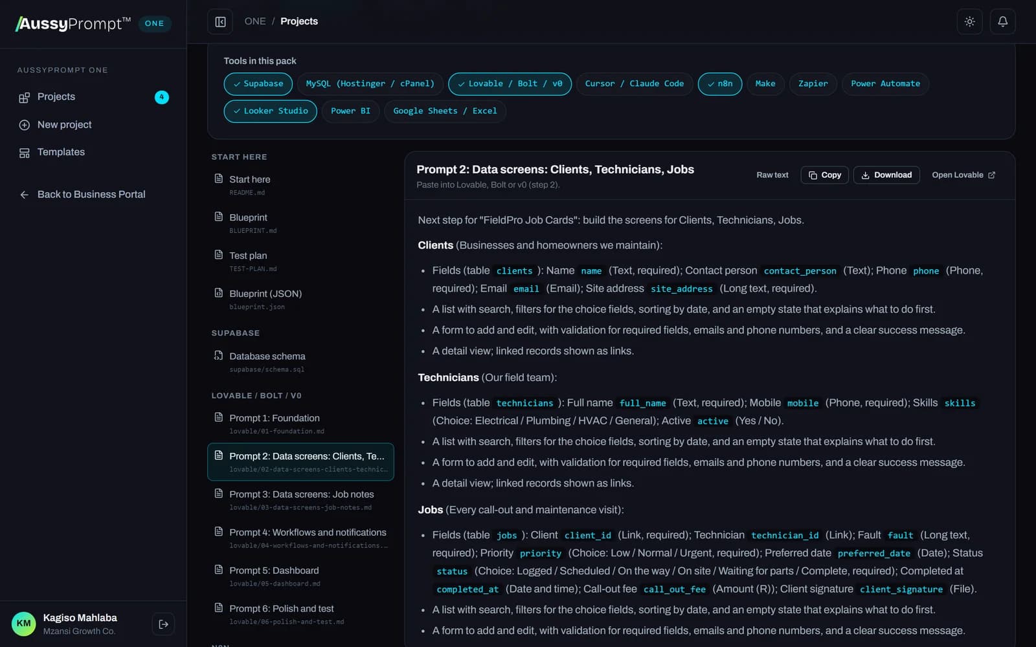Select Prompt 4: Workflows and notifications
Screen dimensions: 1036x647
[x=300, y=538]
